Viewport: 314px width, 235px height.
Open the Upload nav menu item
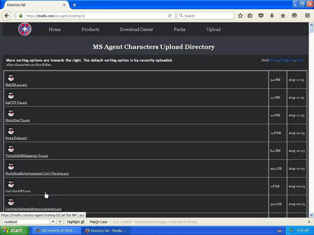coord(213,29)
